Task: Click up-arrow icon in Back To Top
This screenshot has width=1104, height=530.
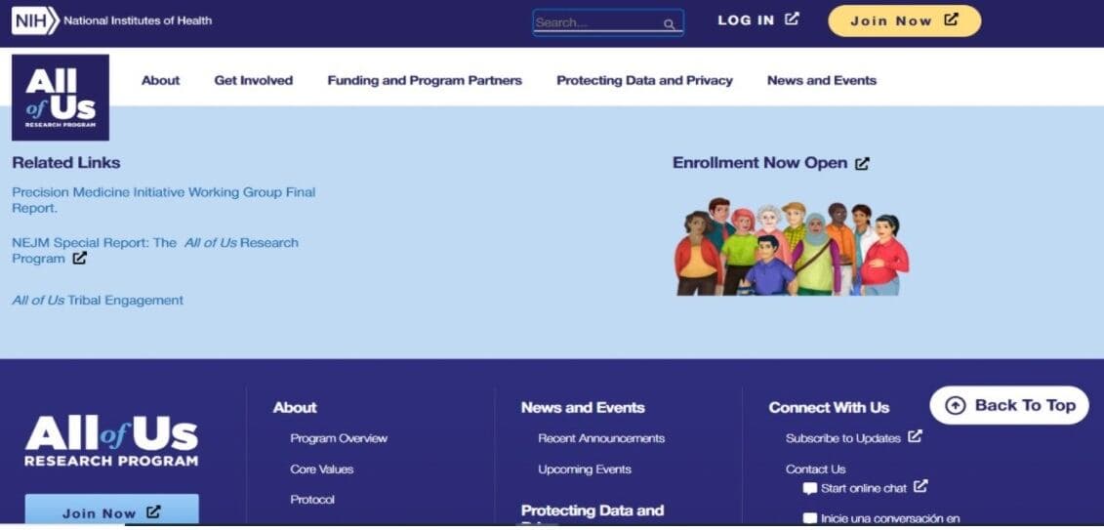Action: tap(955, 405)
